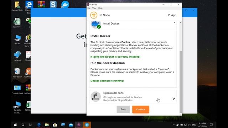Open the kart renne Excel file icon
The width and height of the screenshot is (228, 128).
click(x=17, y=23)
